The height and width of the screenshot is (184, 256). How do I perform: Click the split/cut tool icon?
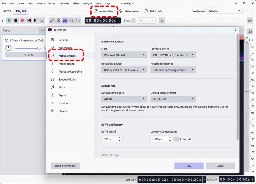click(x=58, y=20)
